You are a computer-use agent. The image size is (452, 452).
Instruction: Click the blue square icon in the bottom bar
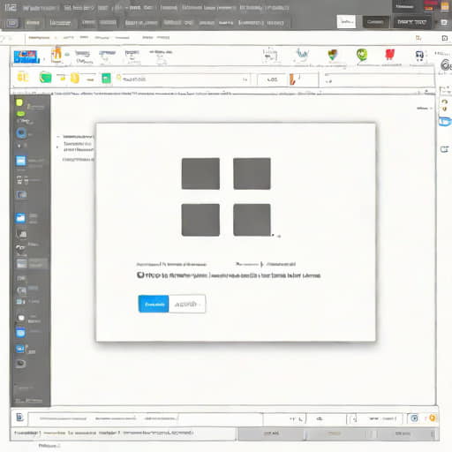(414, 418)
